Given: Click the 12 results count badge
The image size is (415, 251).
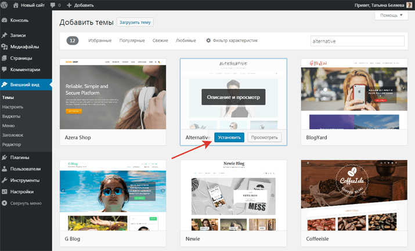Looking at the screenshot, I should click(x=72, y=41).
